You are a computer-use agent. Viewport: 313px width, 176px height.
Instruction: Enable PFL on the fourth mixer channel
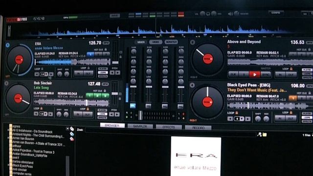click(x=180, y=107)
